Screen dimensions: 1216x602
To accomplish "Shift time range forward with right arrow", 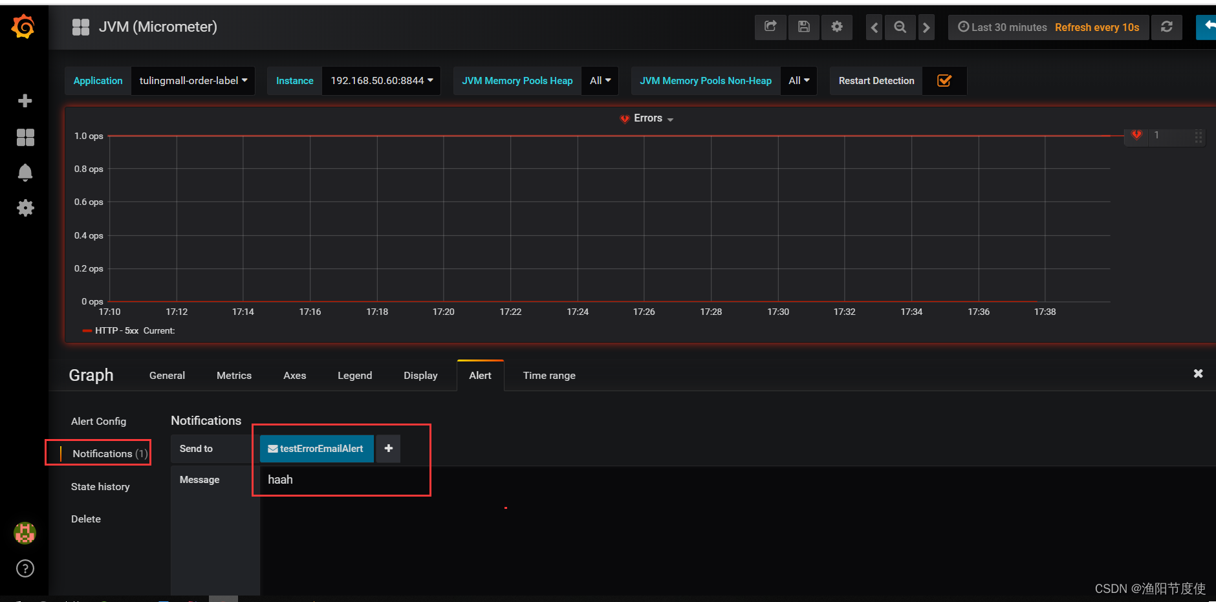I will coord(926,27).
